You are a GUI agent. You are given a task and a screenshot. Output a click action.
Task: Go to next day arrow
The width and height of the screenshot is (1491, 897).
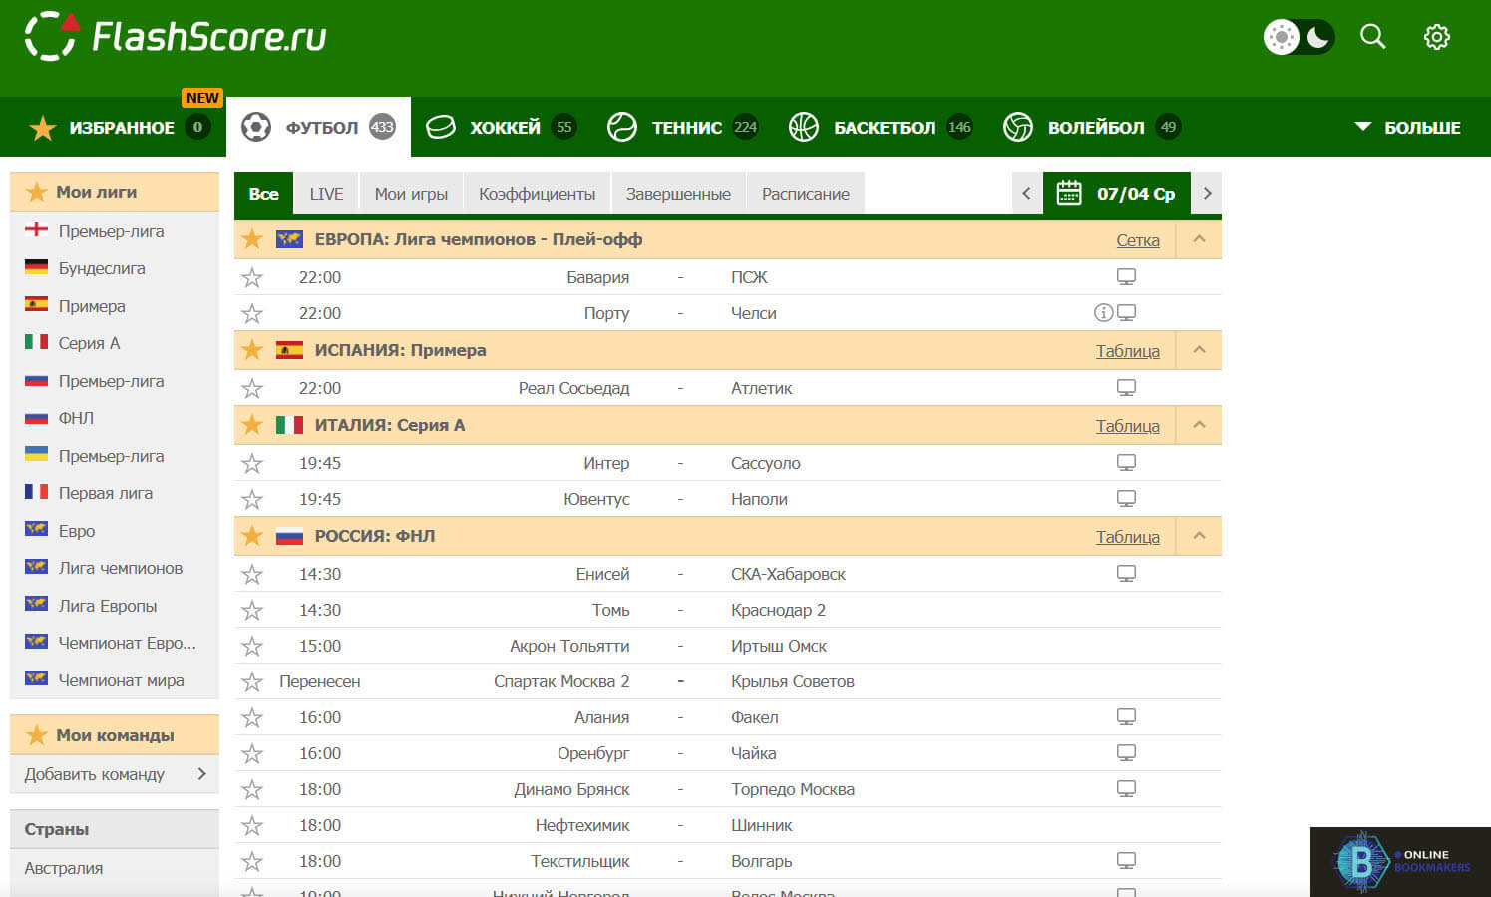[x=1207, y=193]
